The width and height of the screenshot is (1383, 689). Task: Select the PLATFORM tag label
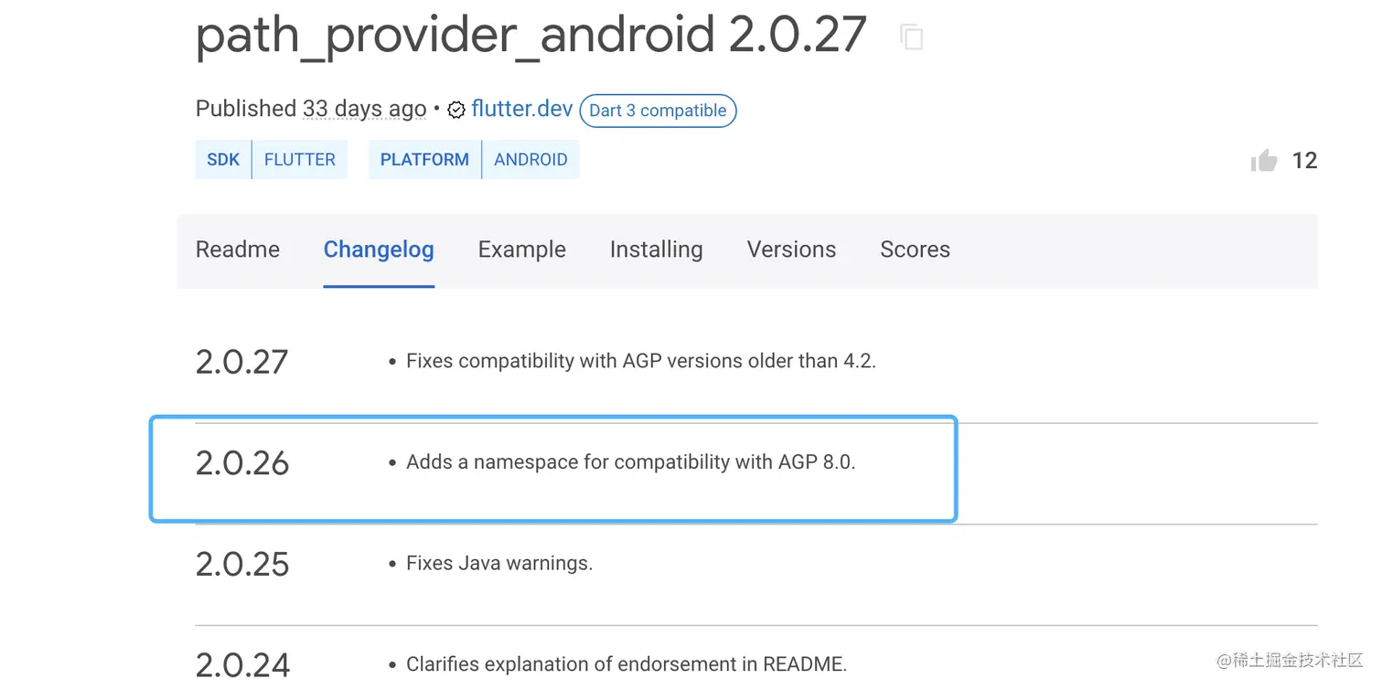click(424, 159)
